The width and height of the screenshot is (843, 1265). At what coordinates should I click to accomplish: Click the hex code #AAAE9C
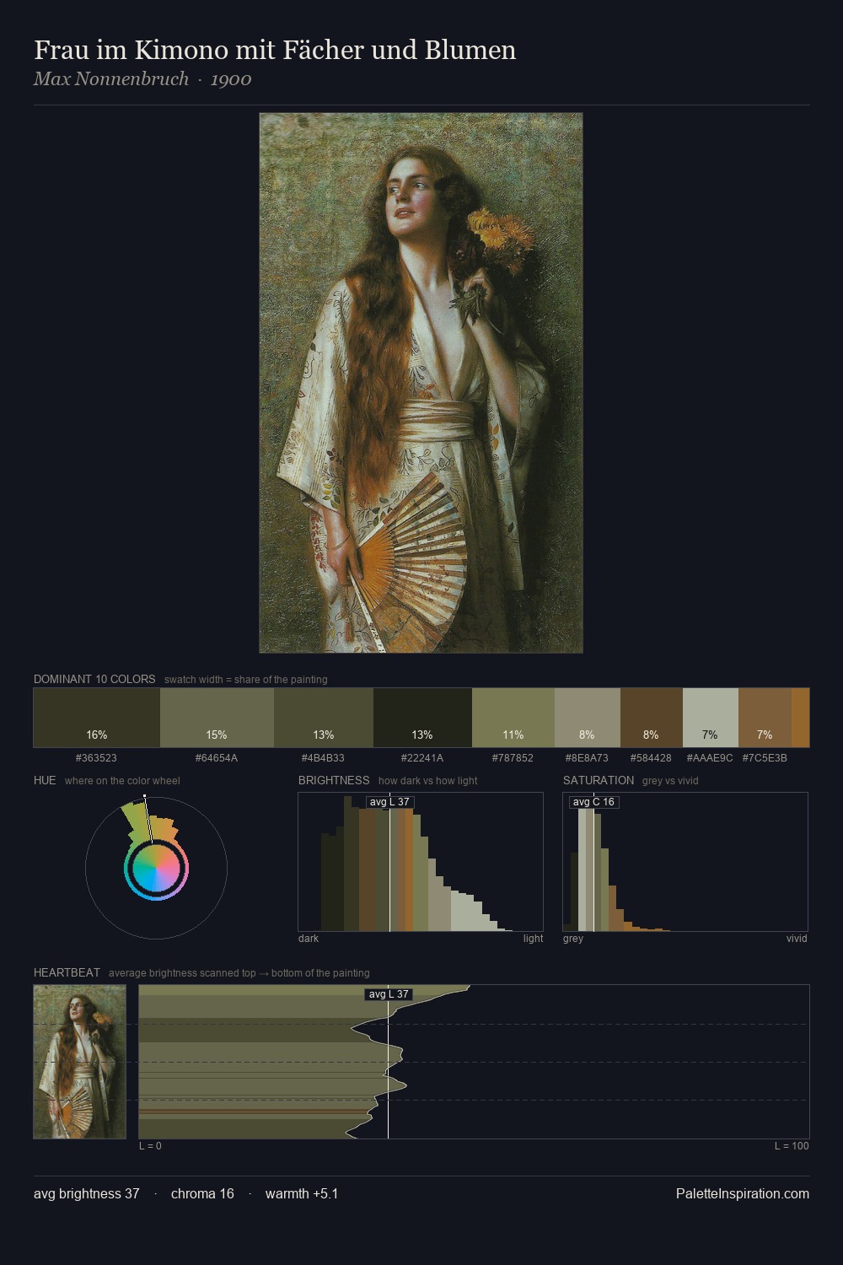(710, 758)
